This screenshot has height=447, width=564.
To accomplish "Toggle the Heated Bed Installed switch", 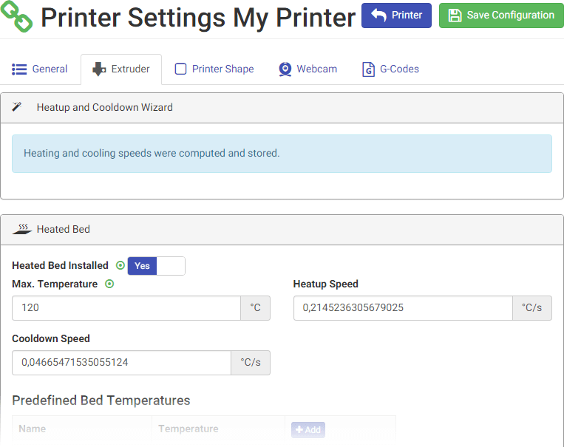I will coord(156,266).
